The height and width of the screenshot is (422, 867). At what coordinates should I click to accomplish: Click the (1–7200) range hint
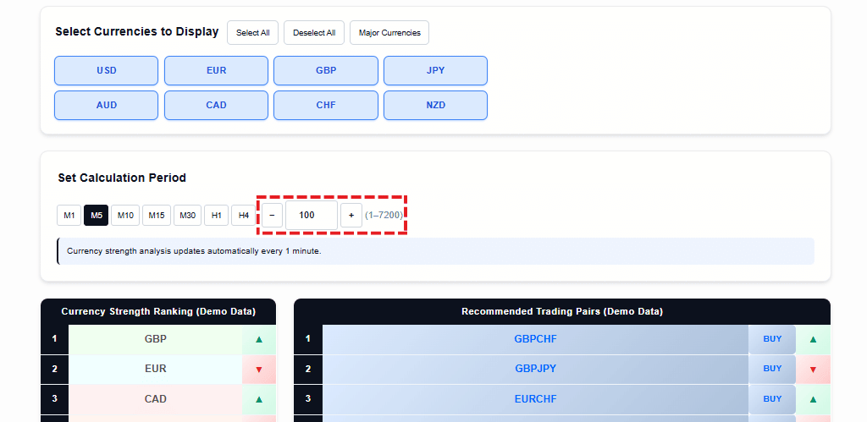click(x=384, y=215)
